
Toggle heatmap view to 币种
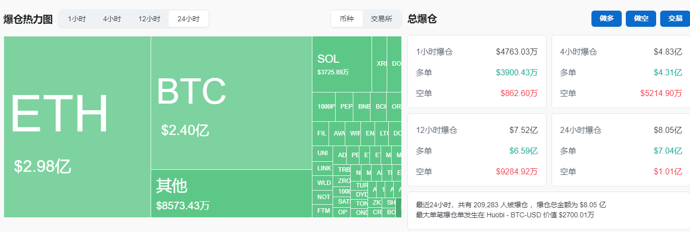click(347, 19)
